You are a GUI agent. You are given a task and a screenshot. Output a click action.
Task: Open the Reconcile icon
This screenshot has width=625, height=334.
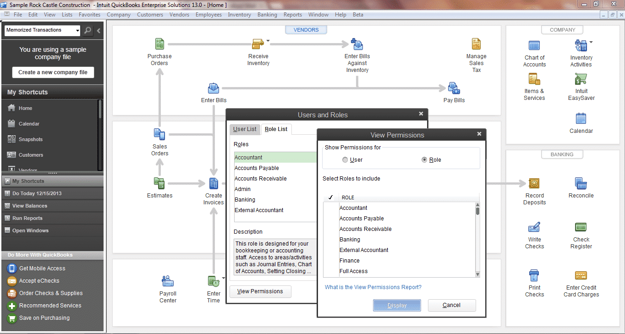(581, 183)
